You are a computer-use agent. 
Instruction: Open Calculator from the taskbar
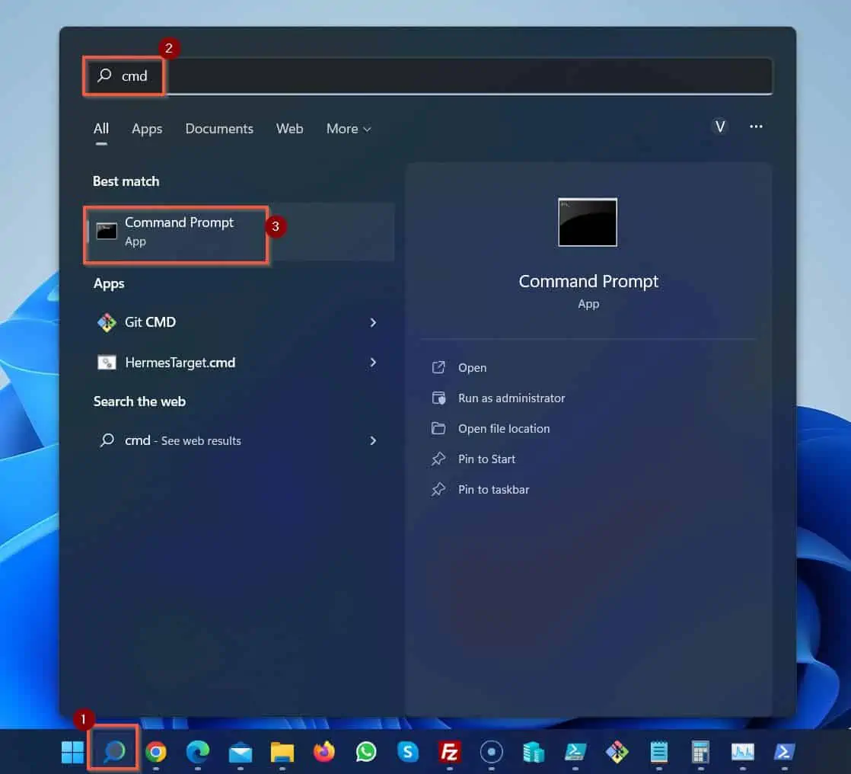tap(700, 752)
